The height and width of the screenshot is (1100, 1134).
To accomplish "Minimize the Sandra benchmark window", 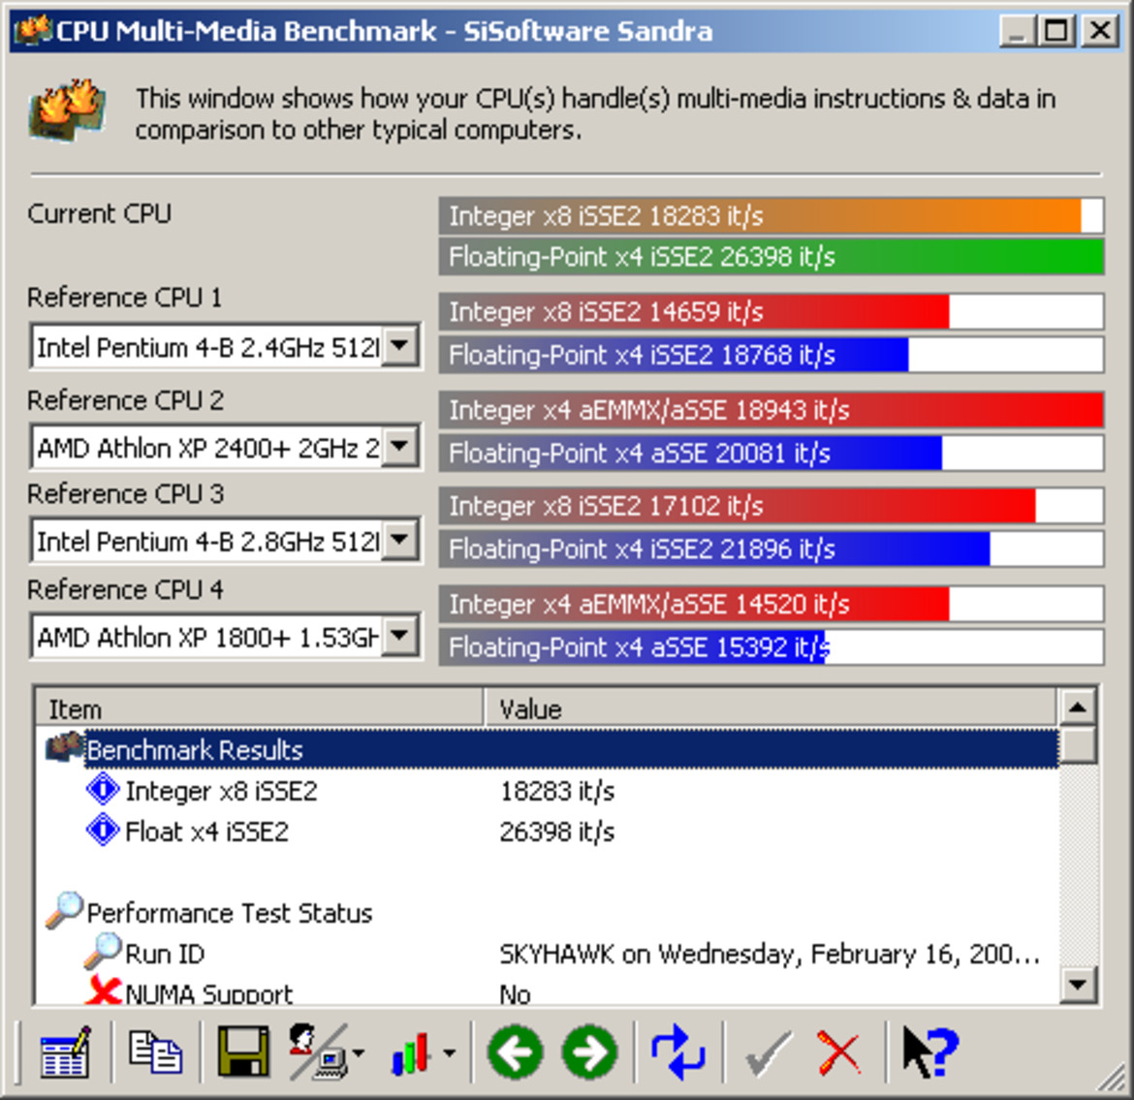I will click(1017, 31).
